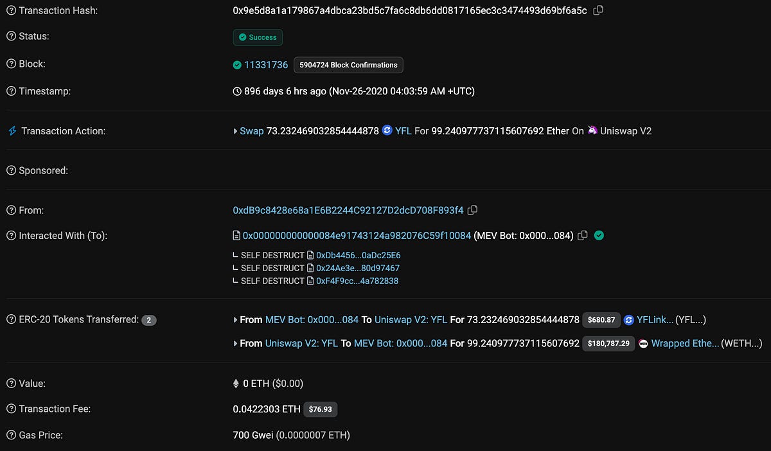
Task: Open MEV Bot recipient link in second transfer
Action: (400, 344)
